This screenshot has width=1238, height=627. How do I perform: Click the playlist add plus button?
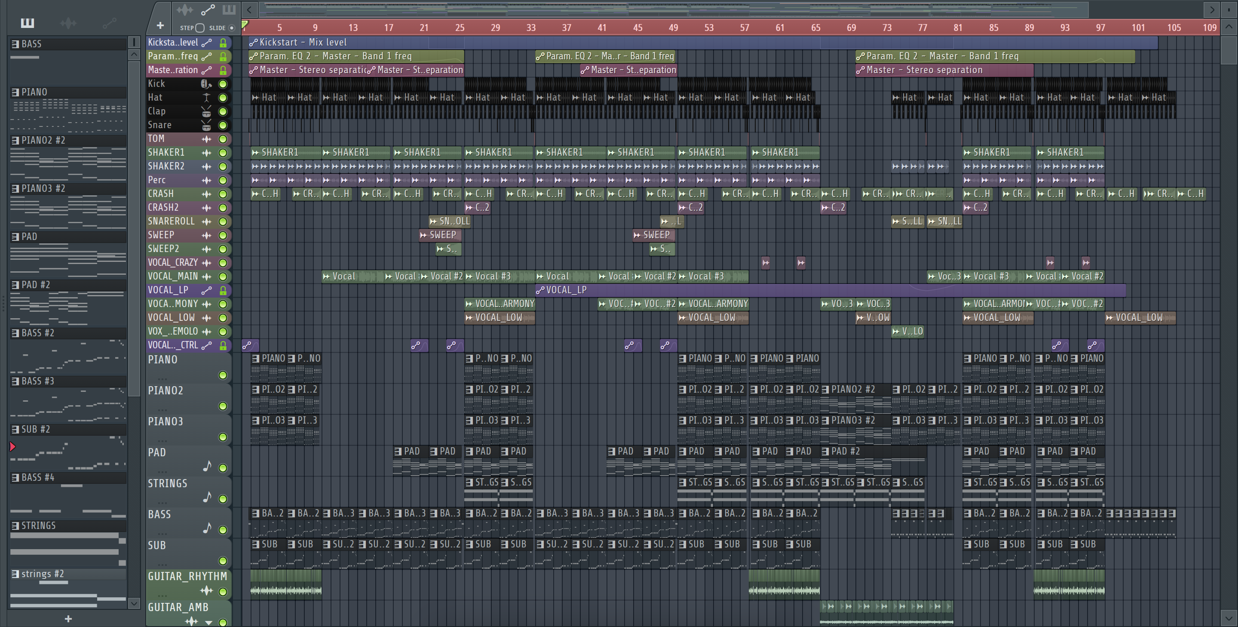coord(160,25)
